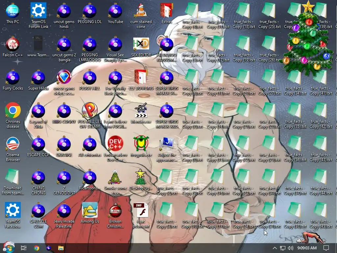Select true_facts - Copy (7).txt file

click(192, 116)
